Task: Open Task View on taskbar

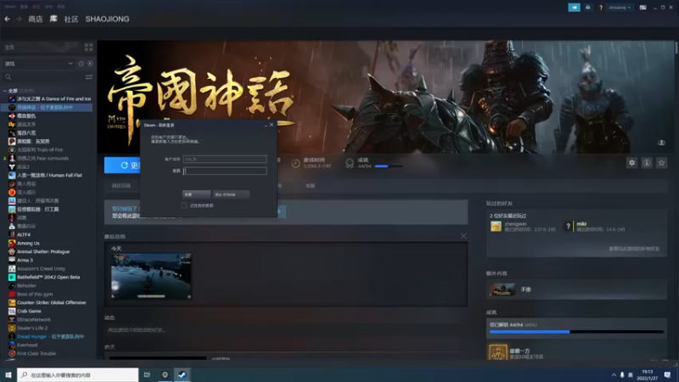Action: 147,374
